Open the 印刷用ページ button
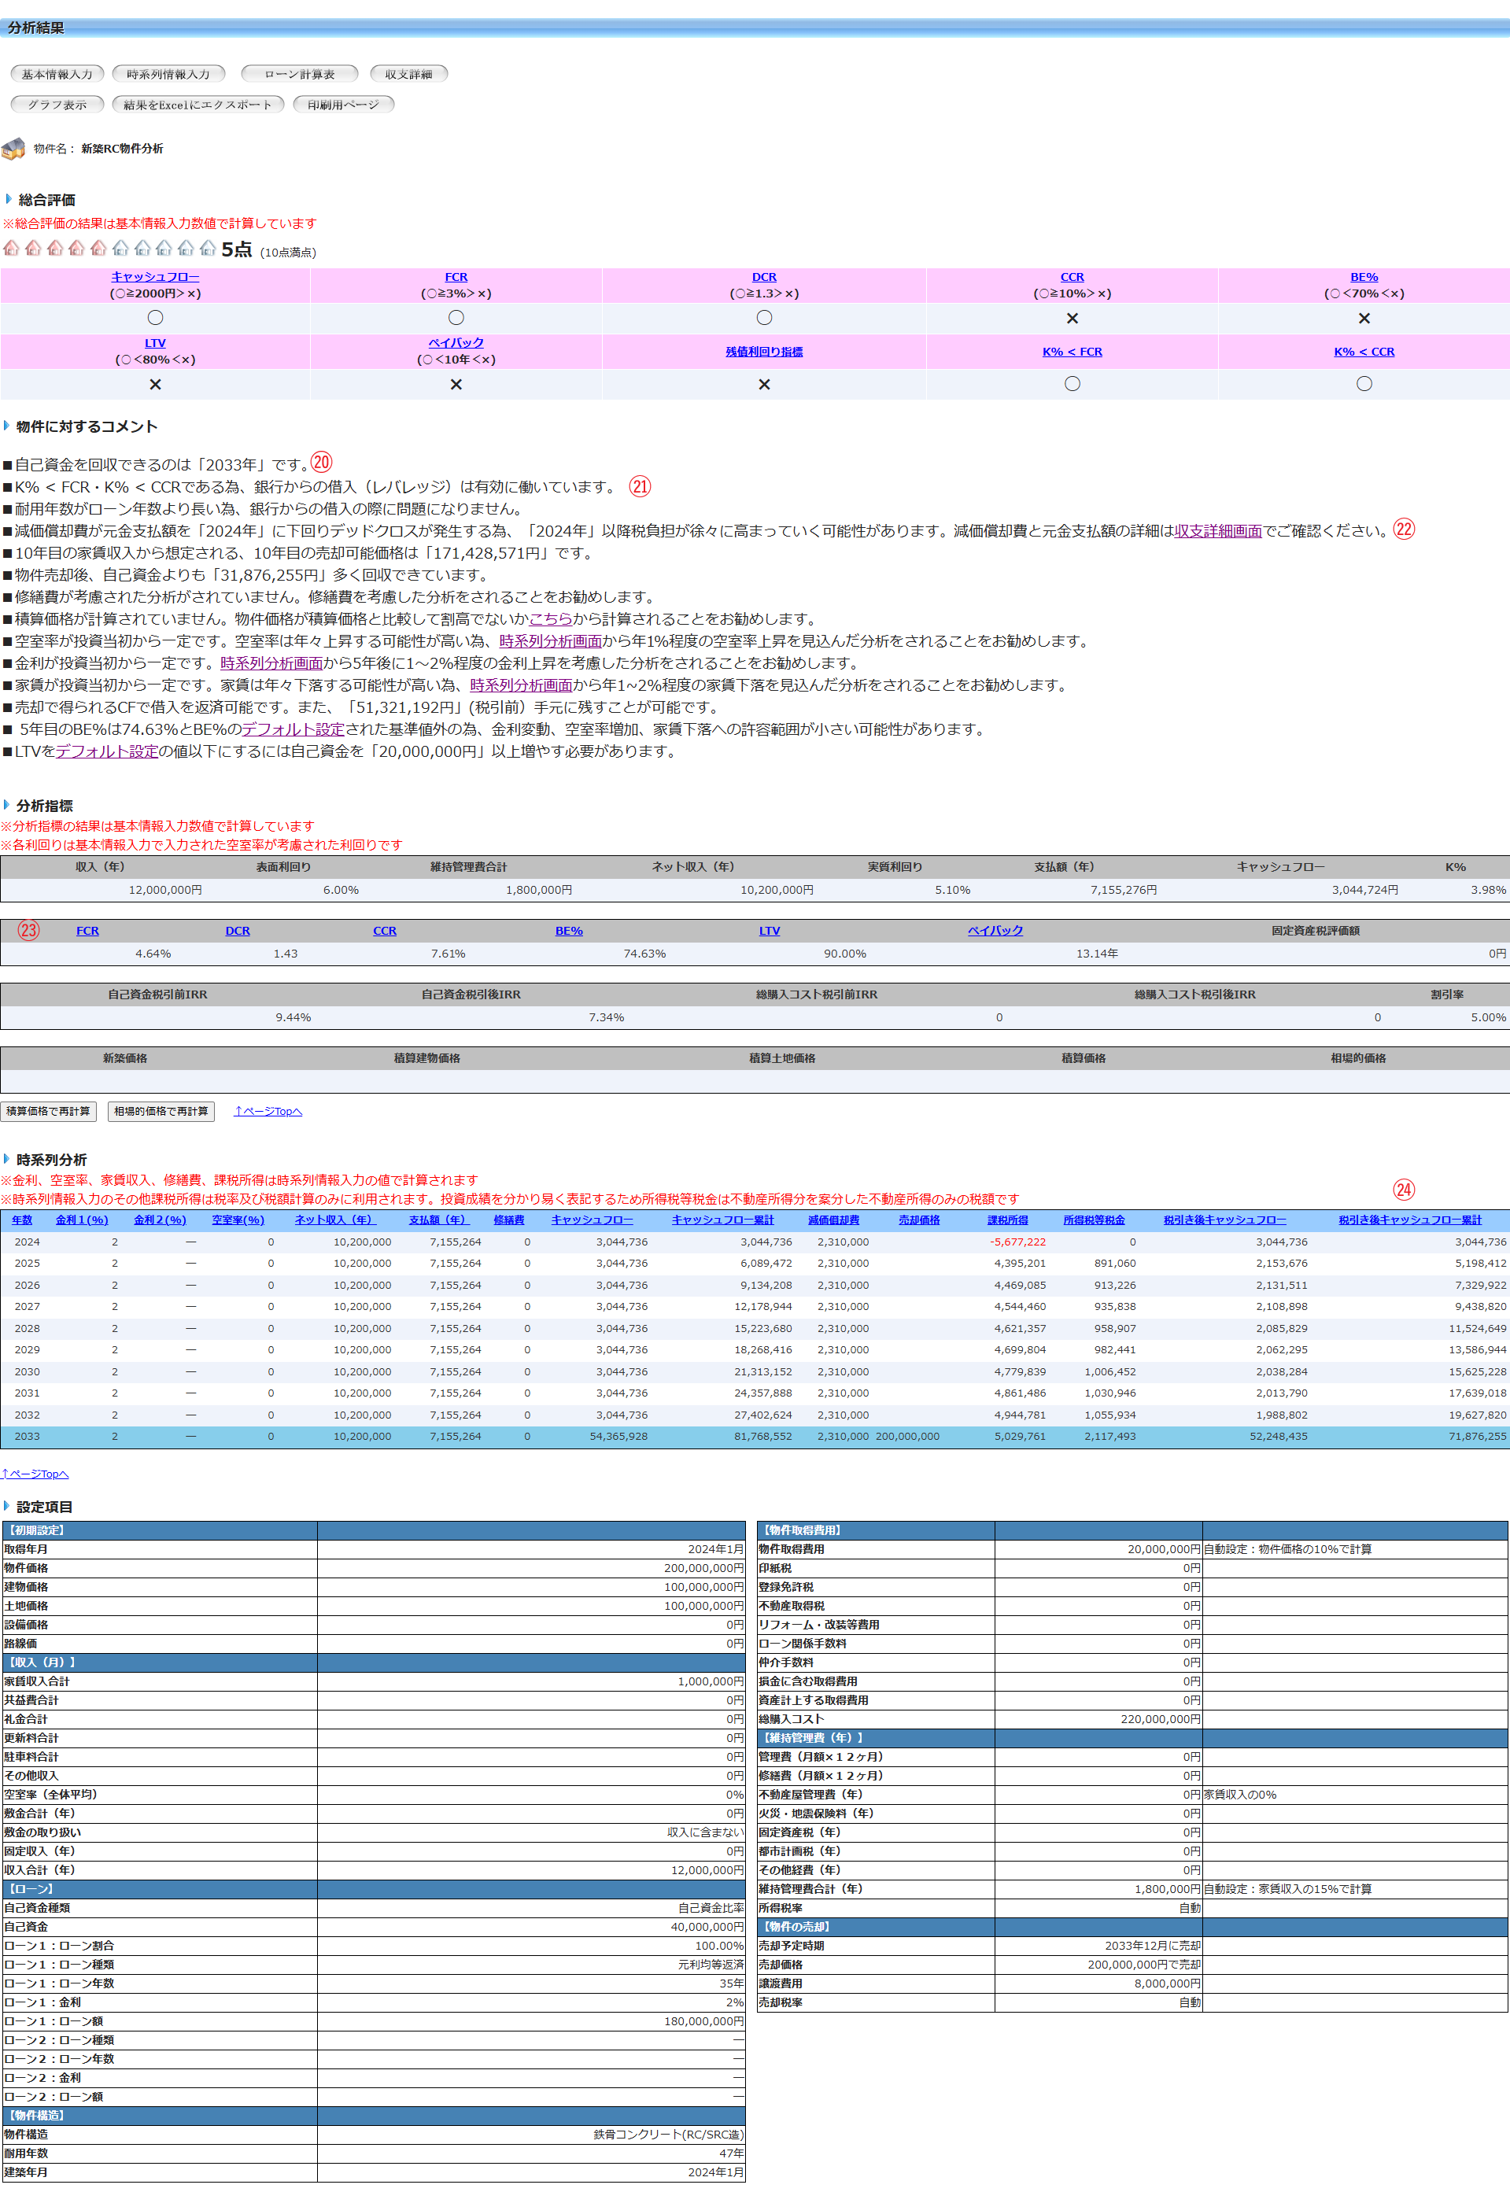 pos(343,104)
